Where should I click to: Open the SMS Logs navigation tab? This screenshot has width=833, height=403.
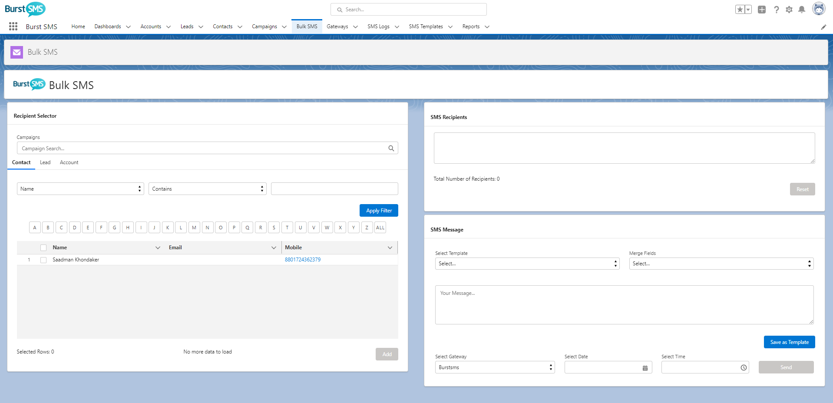tap(378, 26)
